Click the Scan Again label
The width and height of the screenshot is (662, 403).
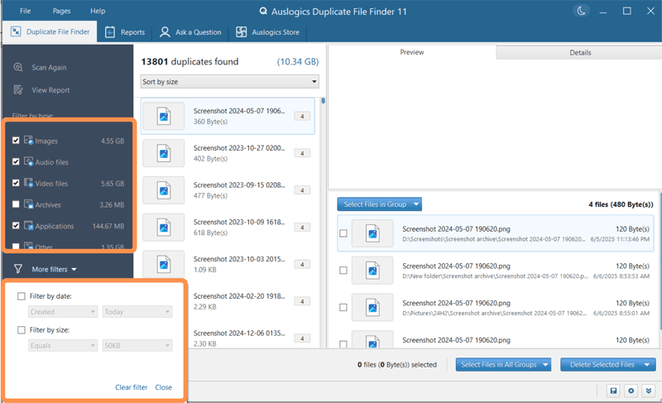tap(49, 68)
